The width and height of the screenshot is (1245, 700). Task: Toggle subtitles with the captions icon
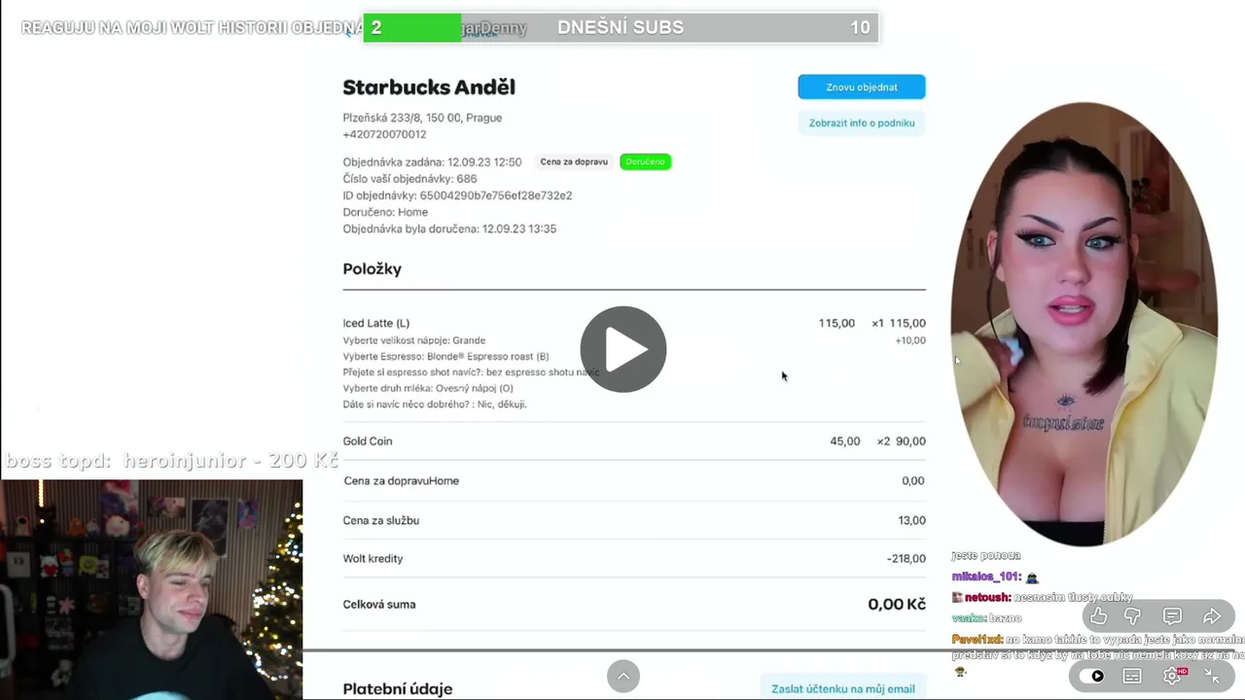(x=1132, y=676)
